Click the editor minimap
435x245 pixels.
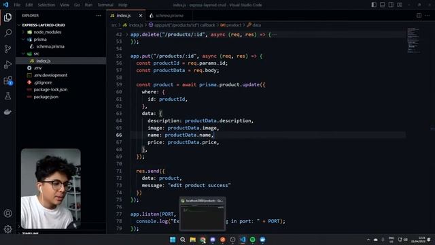point(413,40)
